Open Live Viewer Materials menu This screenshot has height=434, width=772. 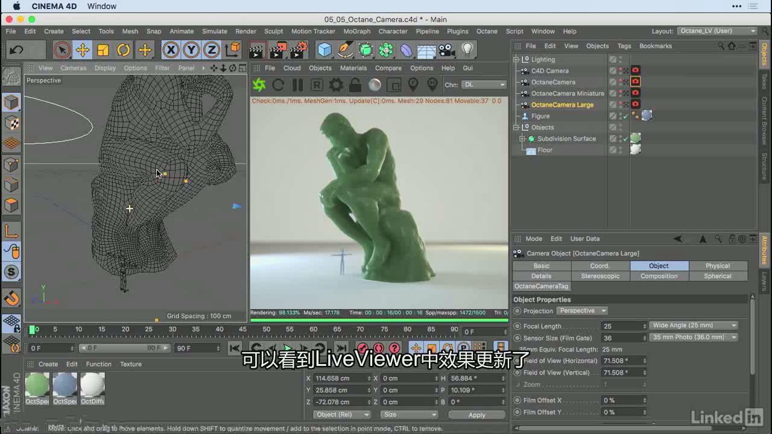tap(353, 68)
